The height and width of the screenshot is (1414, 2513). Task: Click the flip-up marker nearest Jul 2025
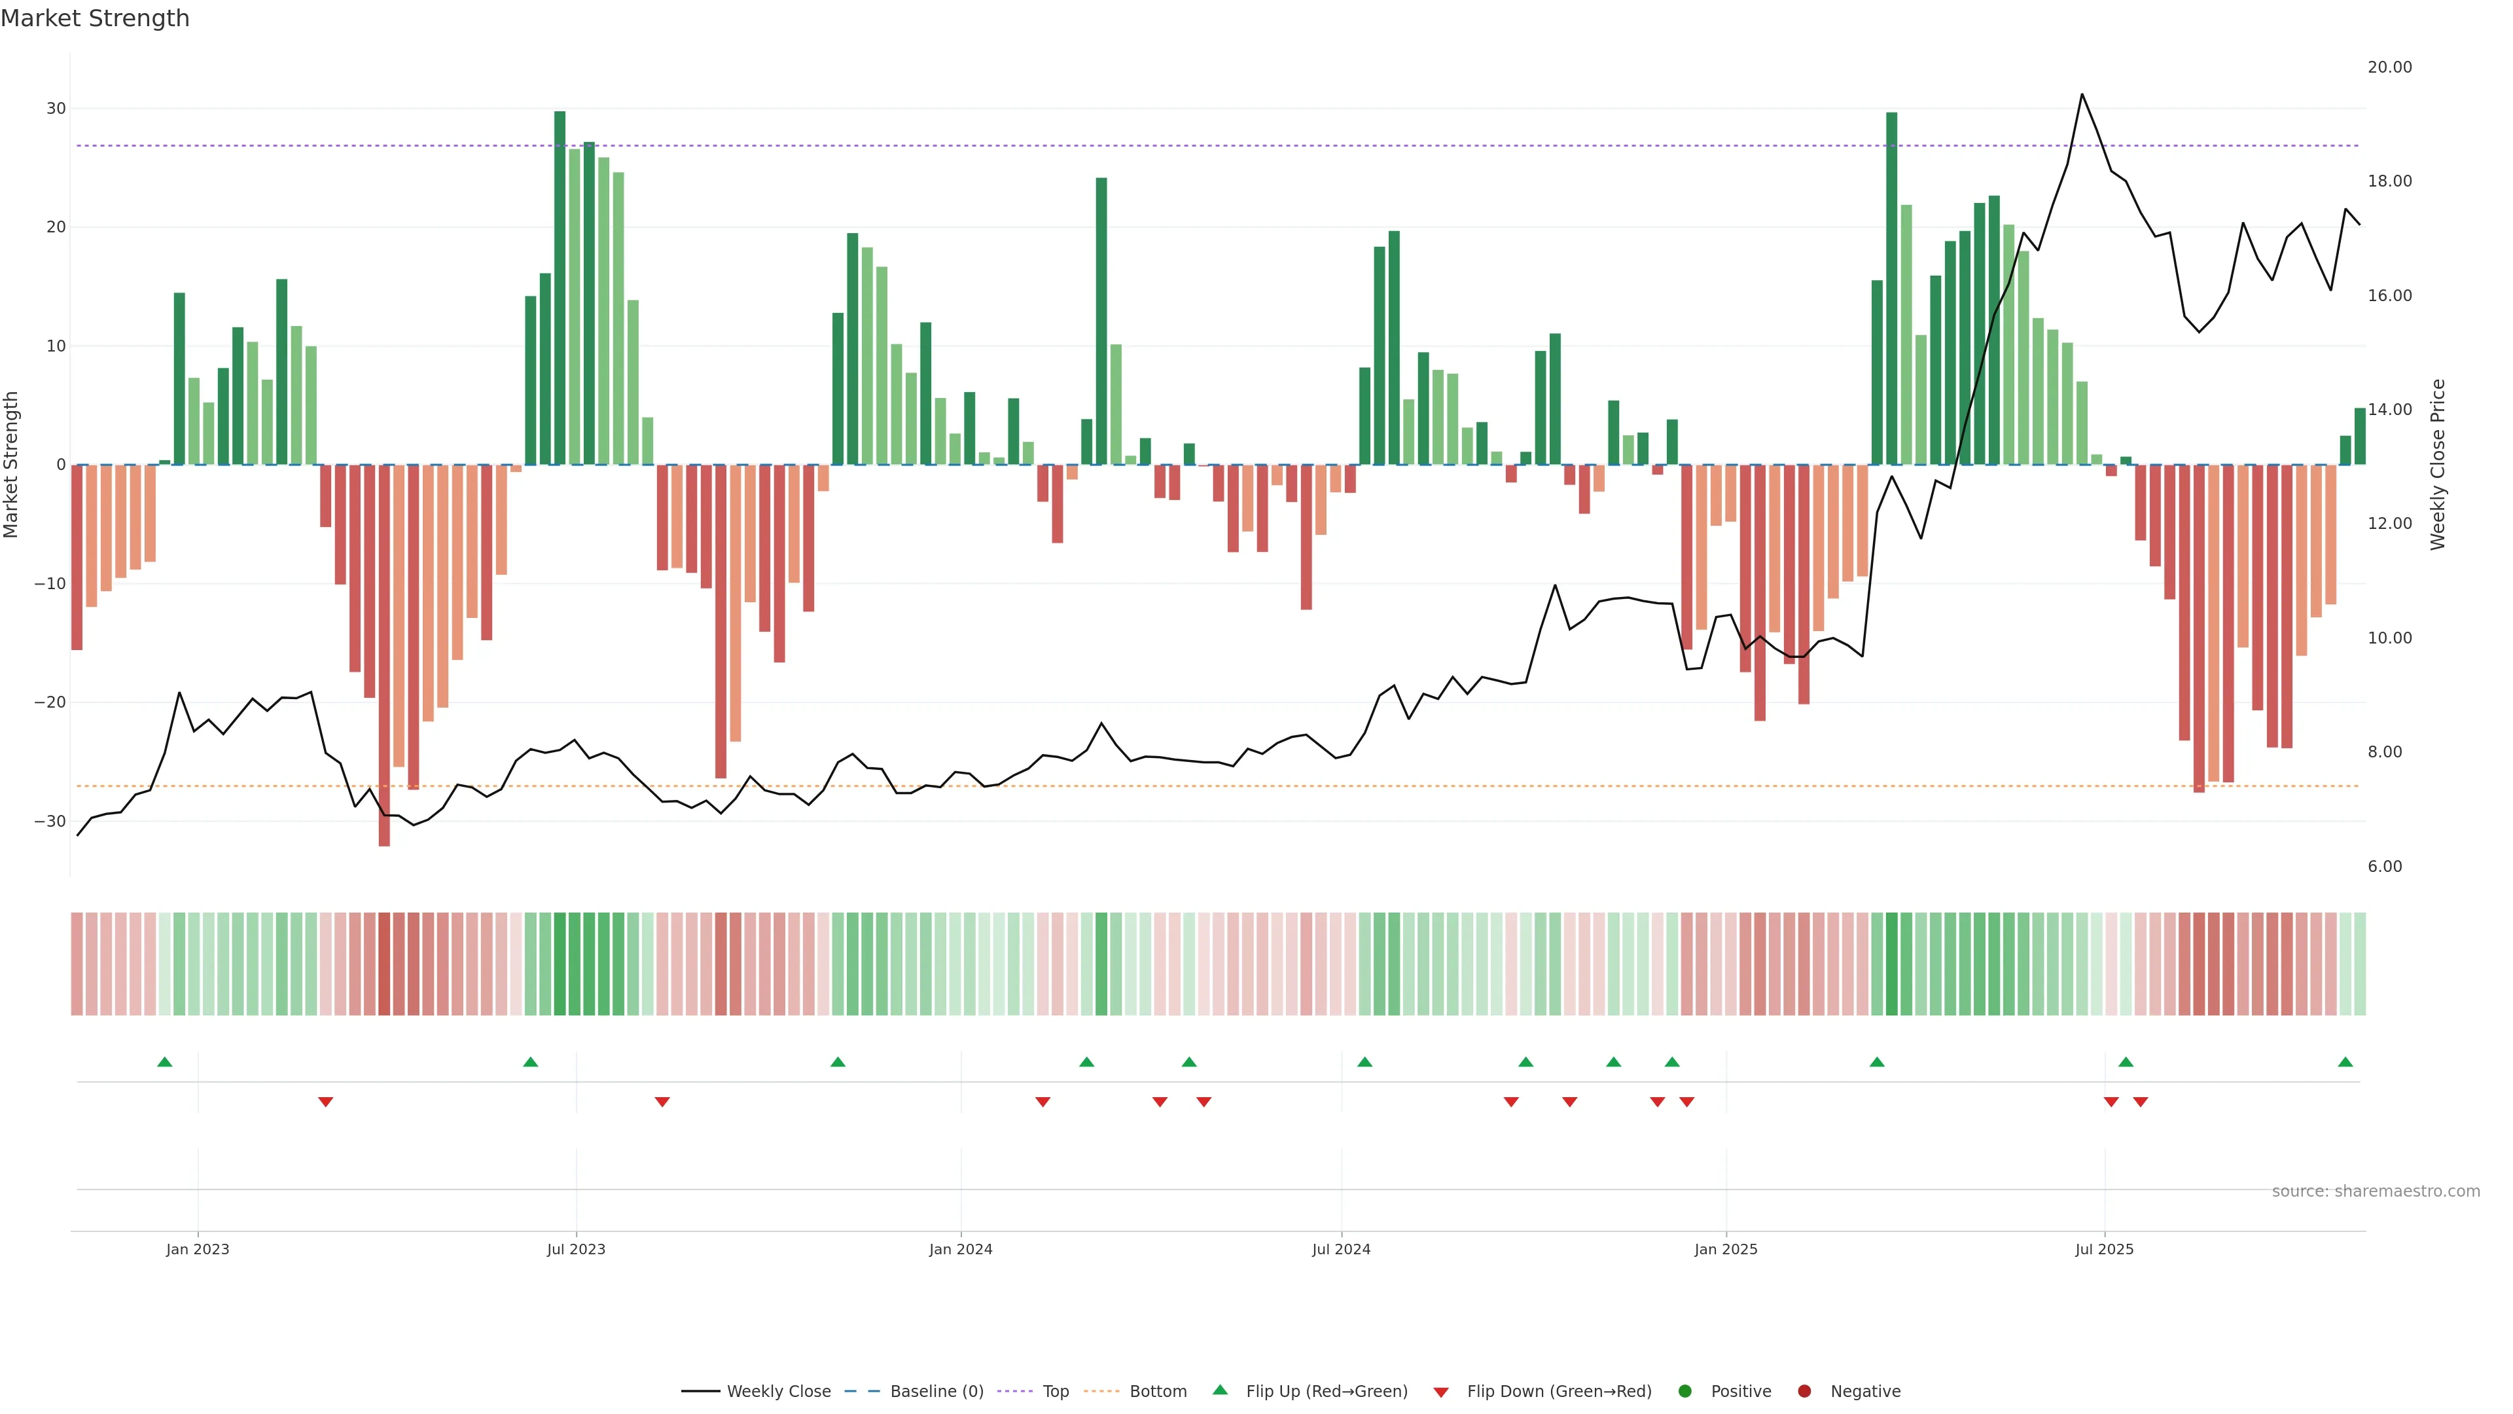pos(2126,1062)
